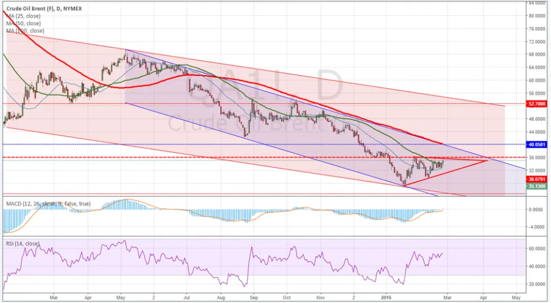Screen dimensions: 551x303
Task: Select the blue 40.0581 price label
Action: [x=537, y=145]
